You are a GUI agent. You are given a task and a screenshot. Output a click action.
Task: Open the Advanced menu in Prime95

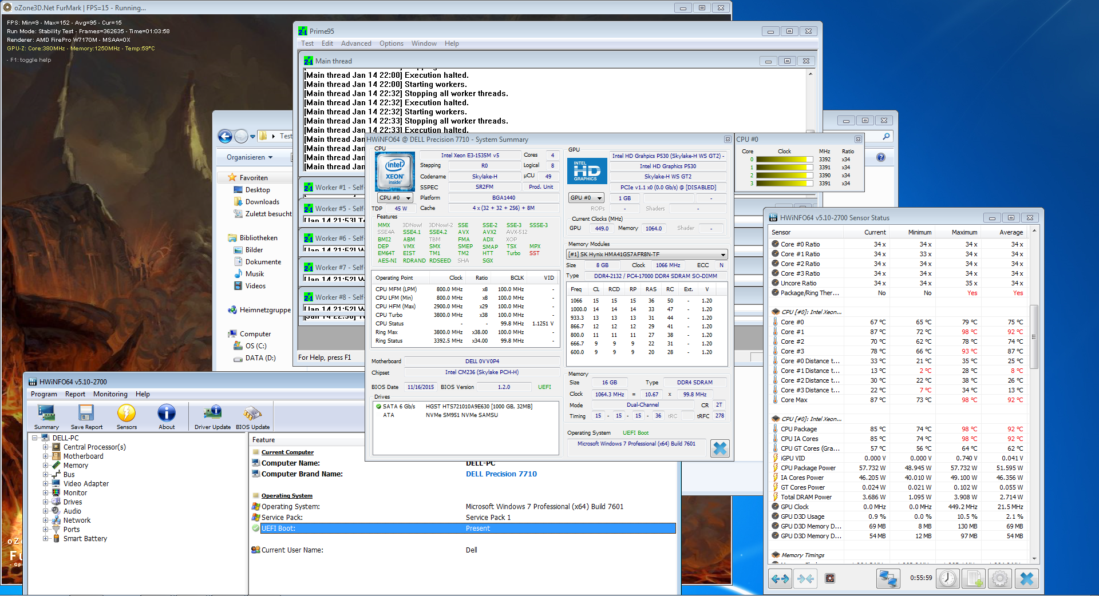[x=356, y=43]
